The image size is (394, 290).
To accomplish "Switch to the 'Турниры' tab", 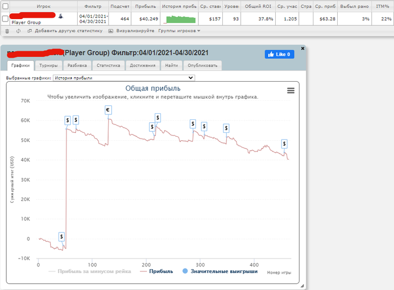I will (x=48, y=65).
